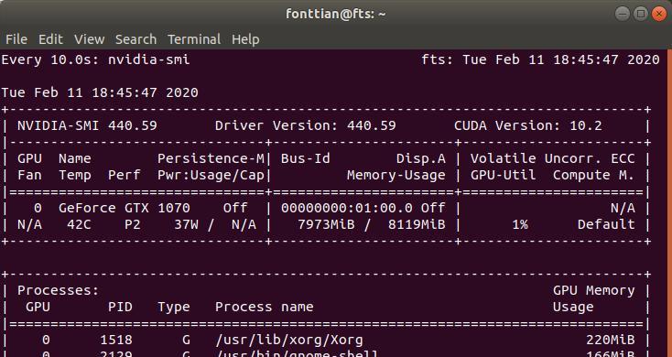Click the 'Bus-Id' column header
Screen dimensions: 672x357
point(306,158)
